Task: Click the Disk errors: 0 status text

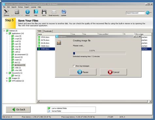Action: [x=7, y=117]
